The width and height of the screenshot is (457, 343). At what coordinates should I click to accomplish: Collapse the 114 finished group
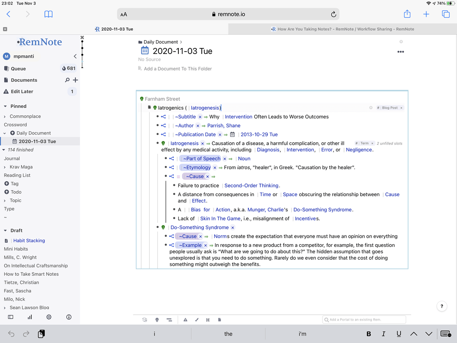tap(4, 150)
